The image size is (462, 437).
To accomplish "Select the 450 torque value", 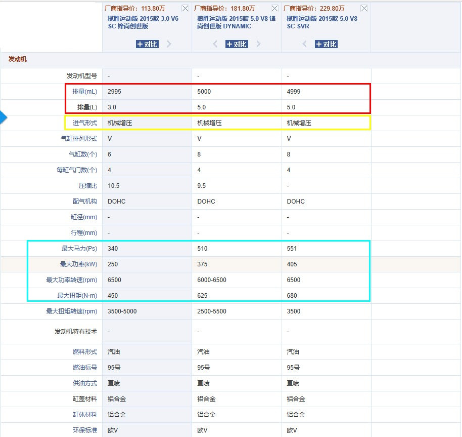I will pyautogui.click(x=113, y=295).
